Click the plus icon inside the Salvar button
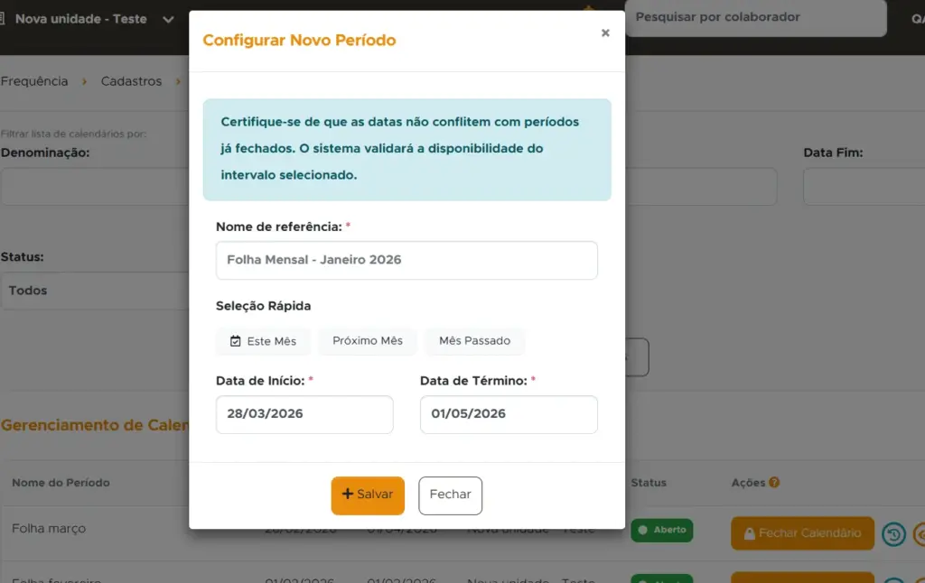This screenshot has height=583, width=925. [x=346, y=495]
